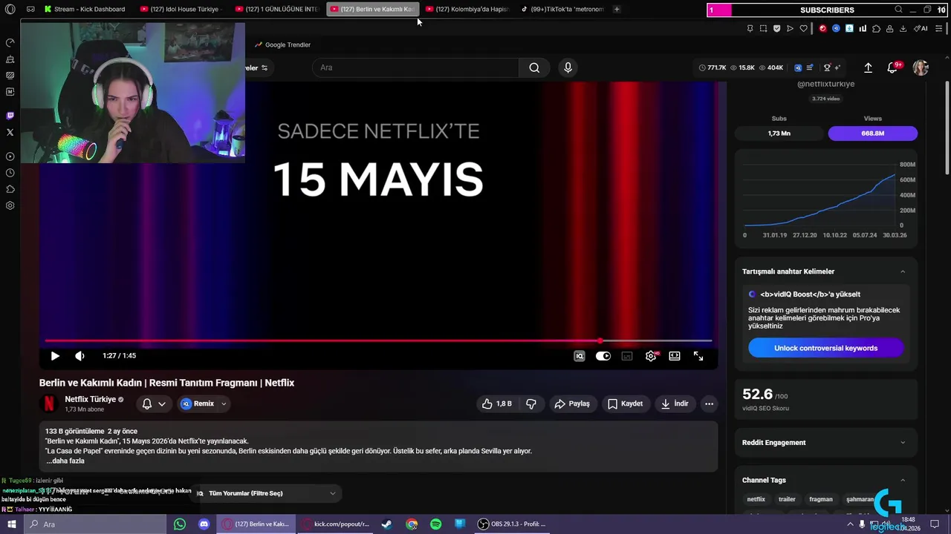The width and height of the screenshot is (951, 534).
Task: Switch to TikTok metronom tab
Action: point(562,9)
